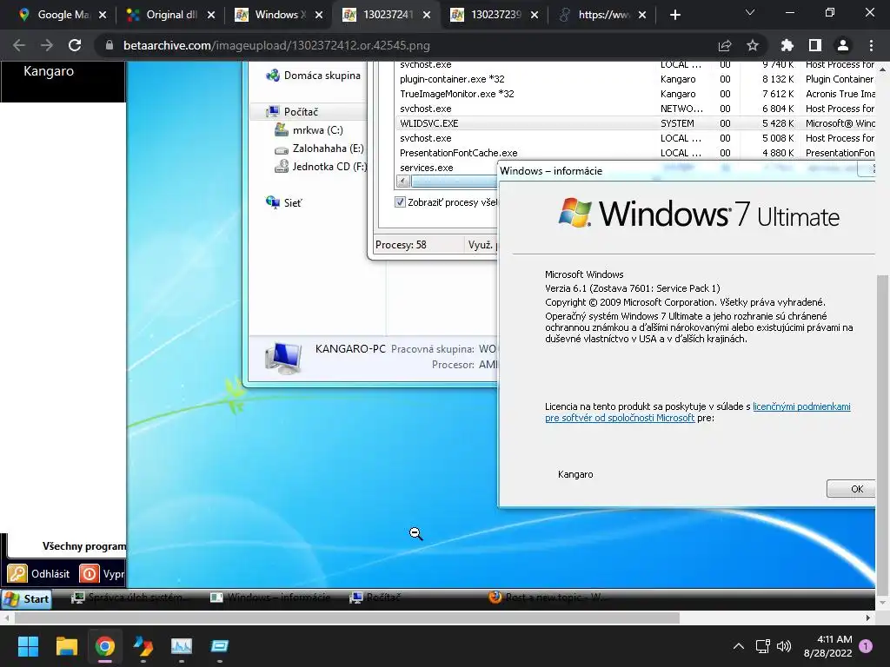
Task: Close the Original dll tab
Action: (211, 15)
